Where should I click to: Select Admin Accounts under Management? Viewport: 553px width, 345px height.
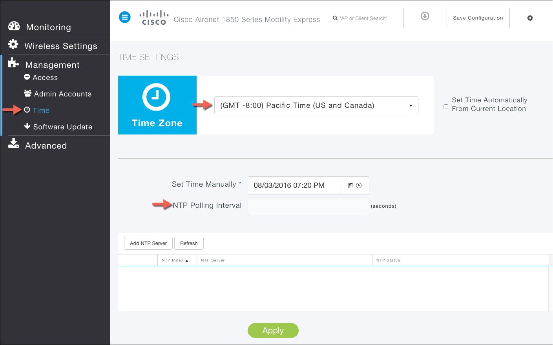(x=63, y=94)
